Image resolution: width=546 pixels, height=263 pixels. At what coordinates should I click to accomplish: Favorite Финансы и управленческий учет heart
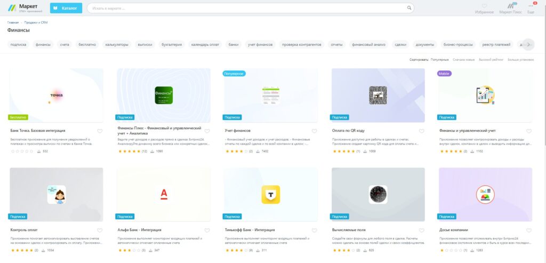[529, 131]
